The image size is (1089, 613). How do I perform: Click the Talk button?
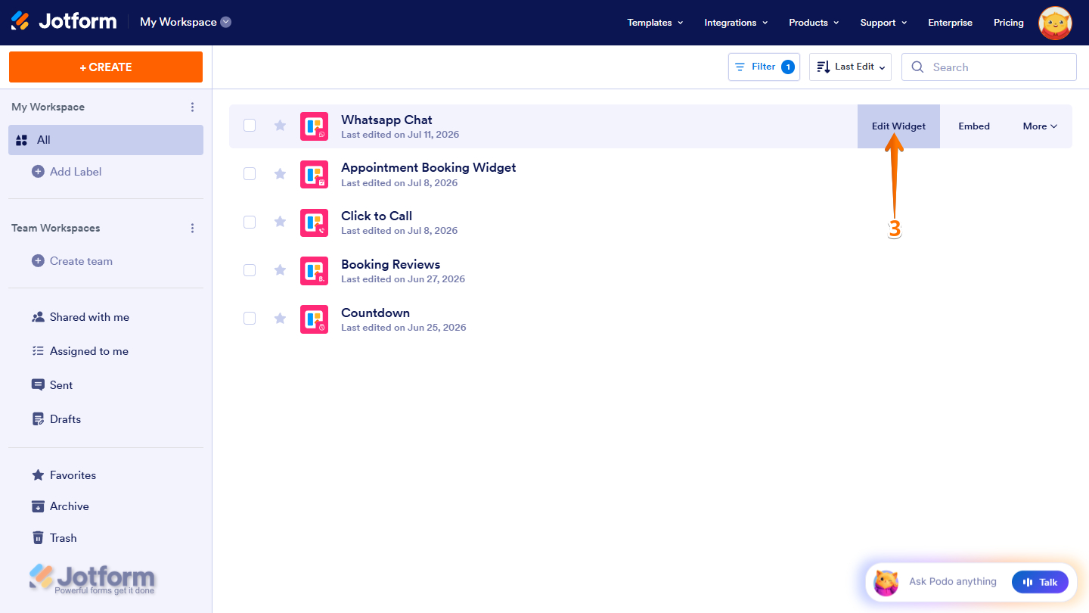click(1040, 582)
